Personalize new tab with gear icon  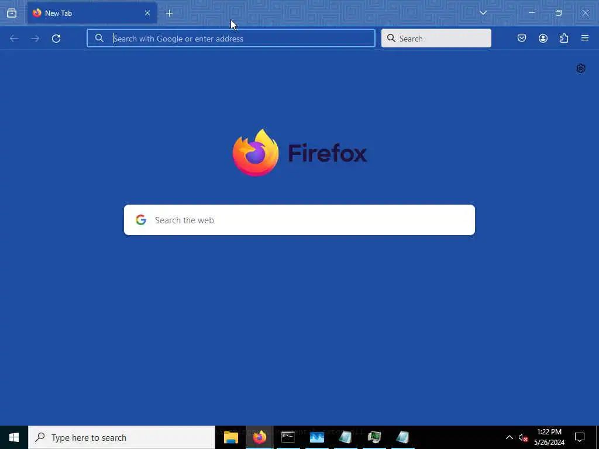coord(581,68)
